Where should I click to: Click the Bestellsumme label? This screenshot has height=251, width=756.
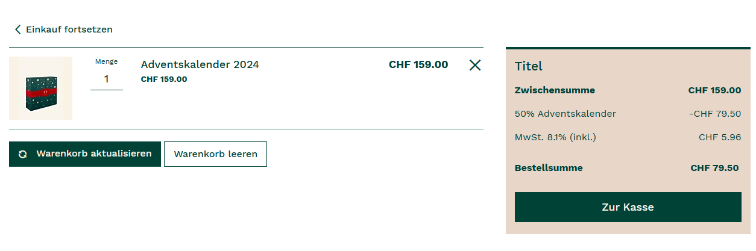click(549, 168)
